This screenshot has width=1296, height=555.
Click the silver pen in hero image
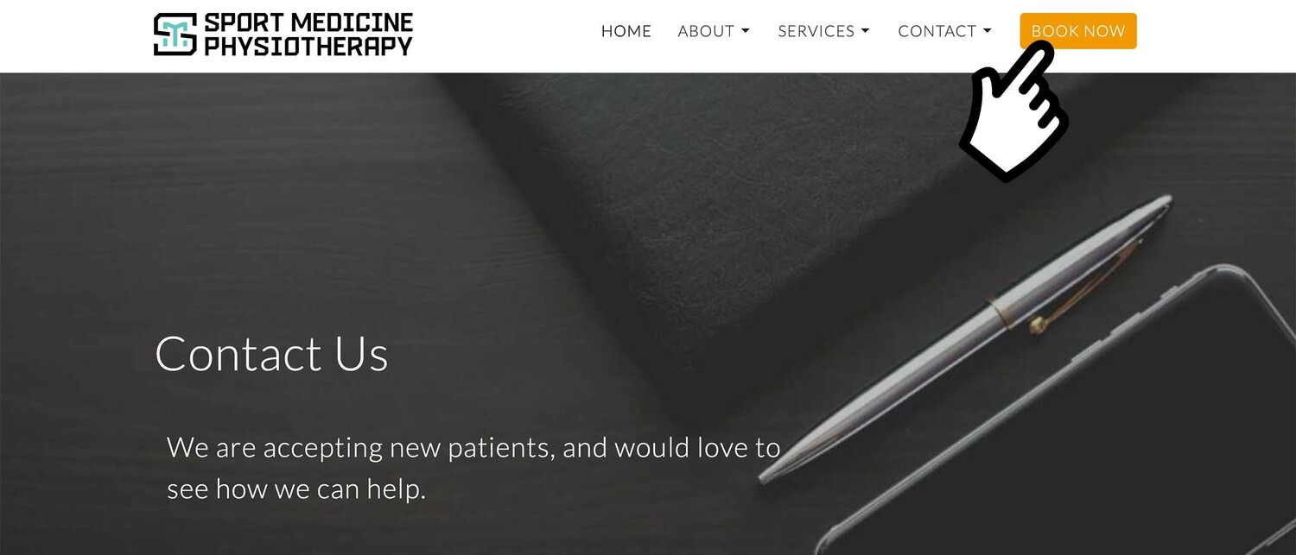[965, 338]
